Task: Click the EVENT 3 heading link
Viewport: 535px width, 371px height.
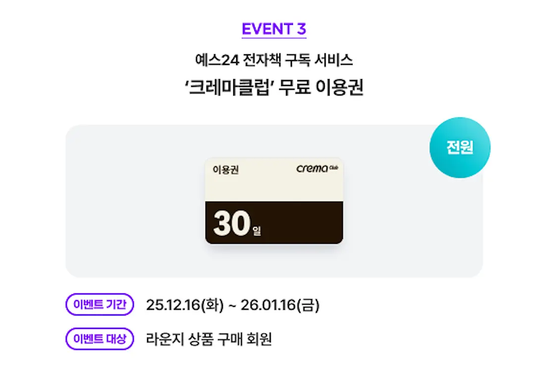Action: pos(274,29)
